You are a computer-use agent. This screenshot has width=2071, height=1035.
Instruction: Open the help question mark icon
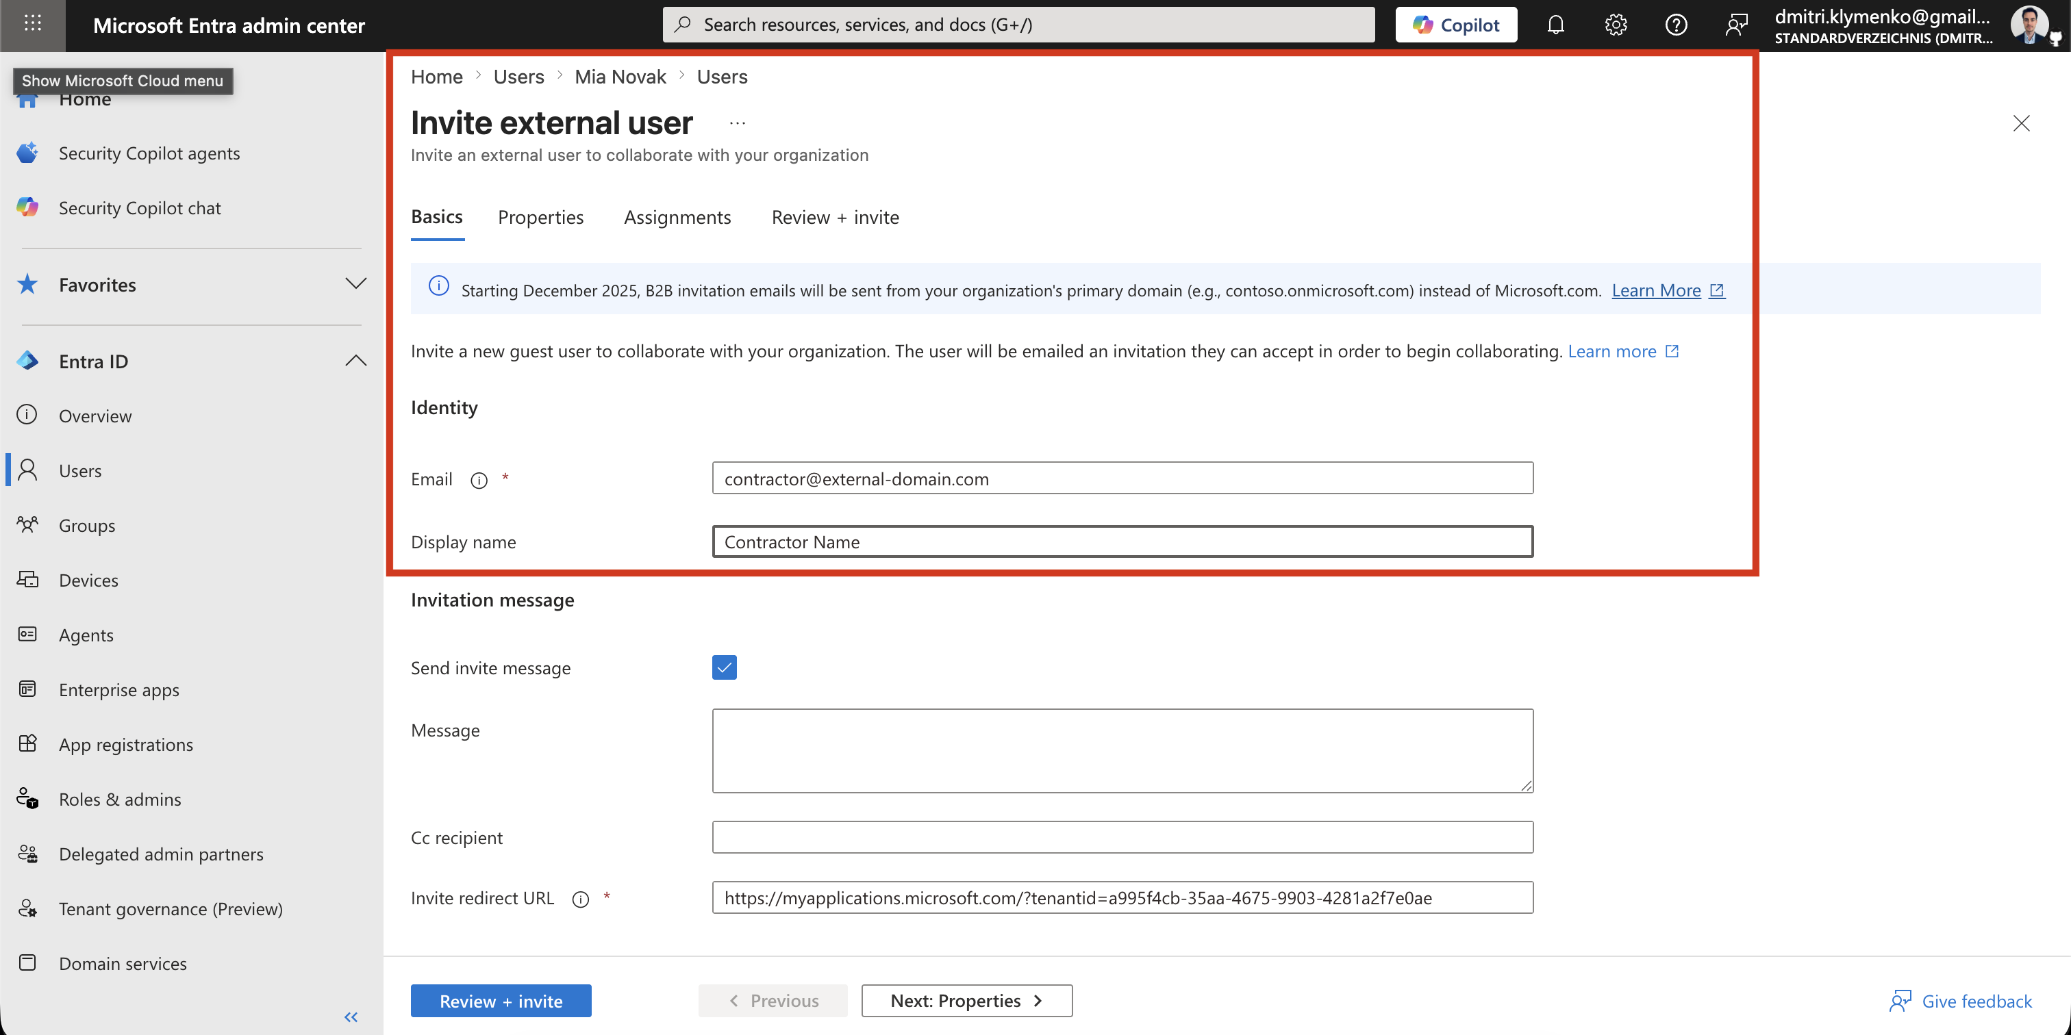[x=1677, y=25]
